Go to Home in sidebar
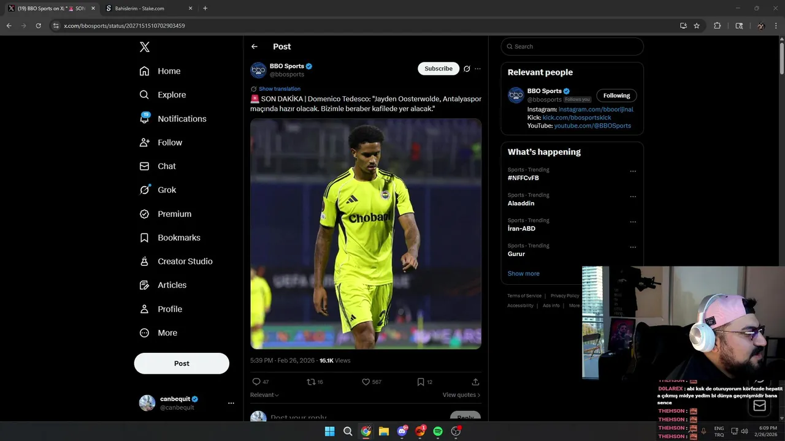 pos(160,71)
